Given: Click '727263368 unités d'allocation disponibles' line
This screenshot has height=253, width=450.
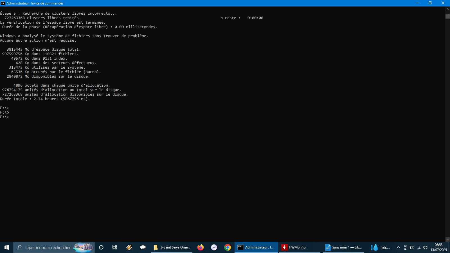Looking at the screenshot, I should pyautogui.click(x=65, y=94).
